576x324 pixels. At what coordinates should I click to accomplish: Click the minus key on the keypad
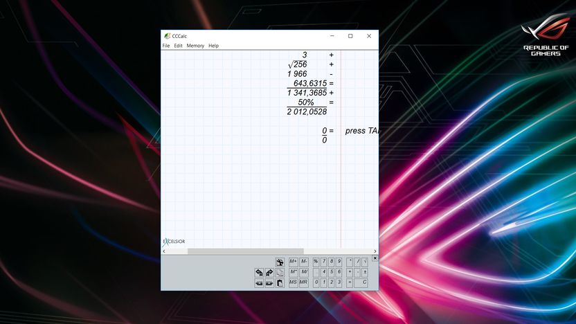click(x=357, y=273)
